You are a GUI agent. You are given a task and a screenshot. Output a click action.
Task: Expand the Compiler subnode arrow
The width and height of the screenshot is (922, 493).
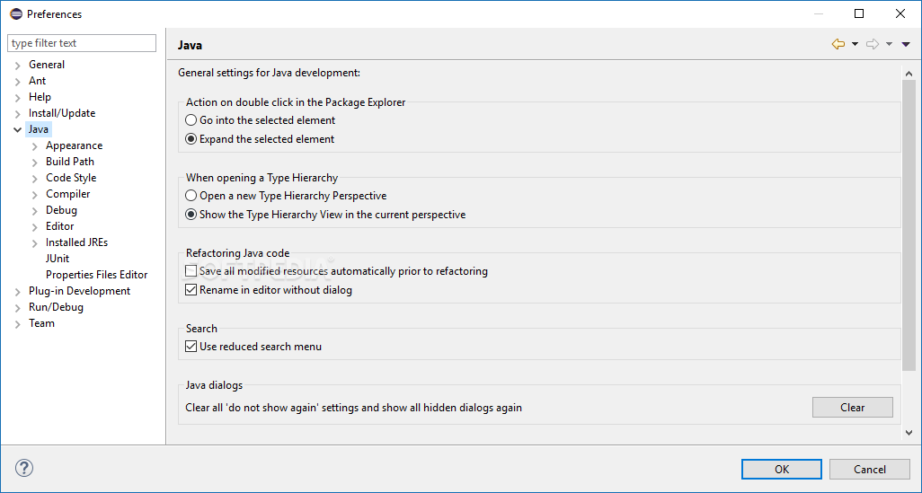[x=35, y=195]
